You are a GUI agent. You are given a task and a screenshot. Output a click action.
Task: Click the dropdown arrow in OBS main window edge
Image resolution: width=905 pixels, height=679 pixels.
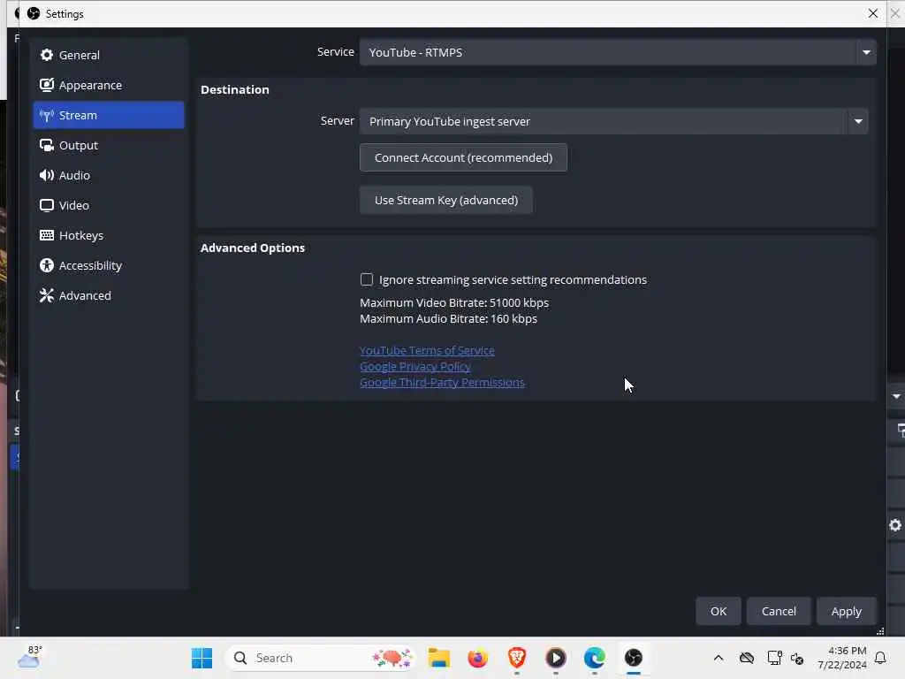(x=896, y=396)
